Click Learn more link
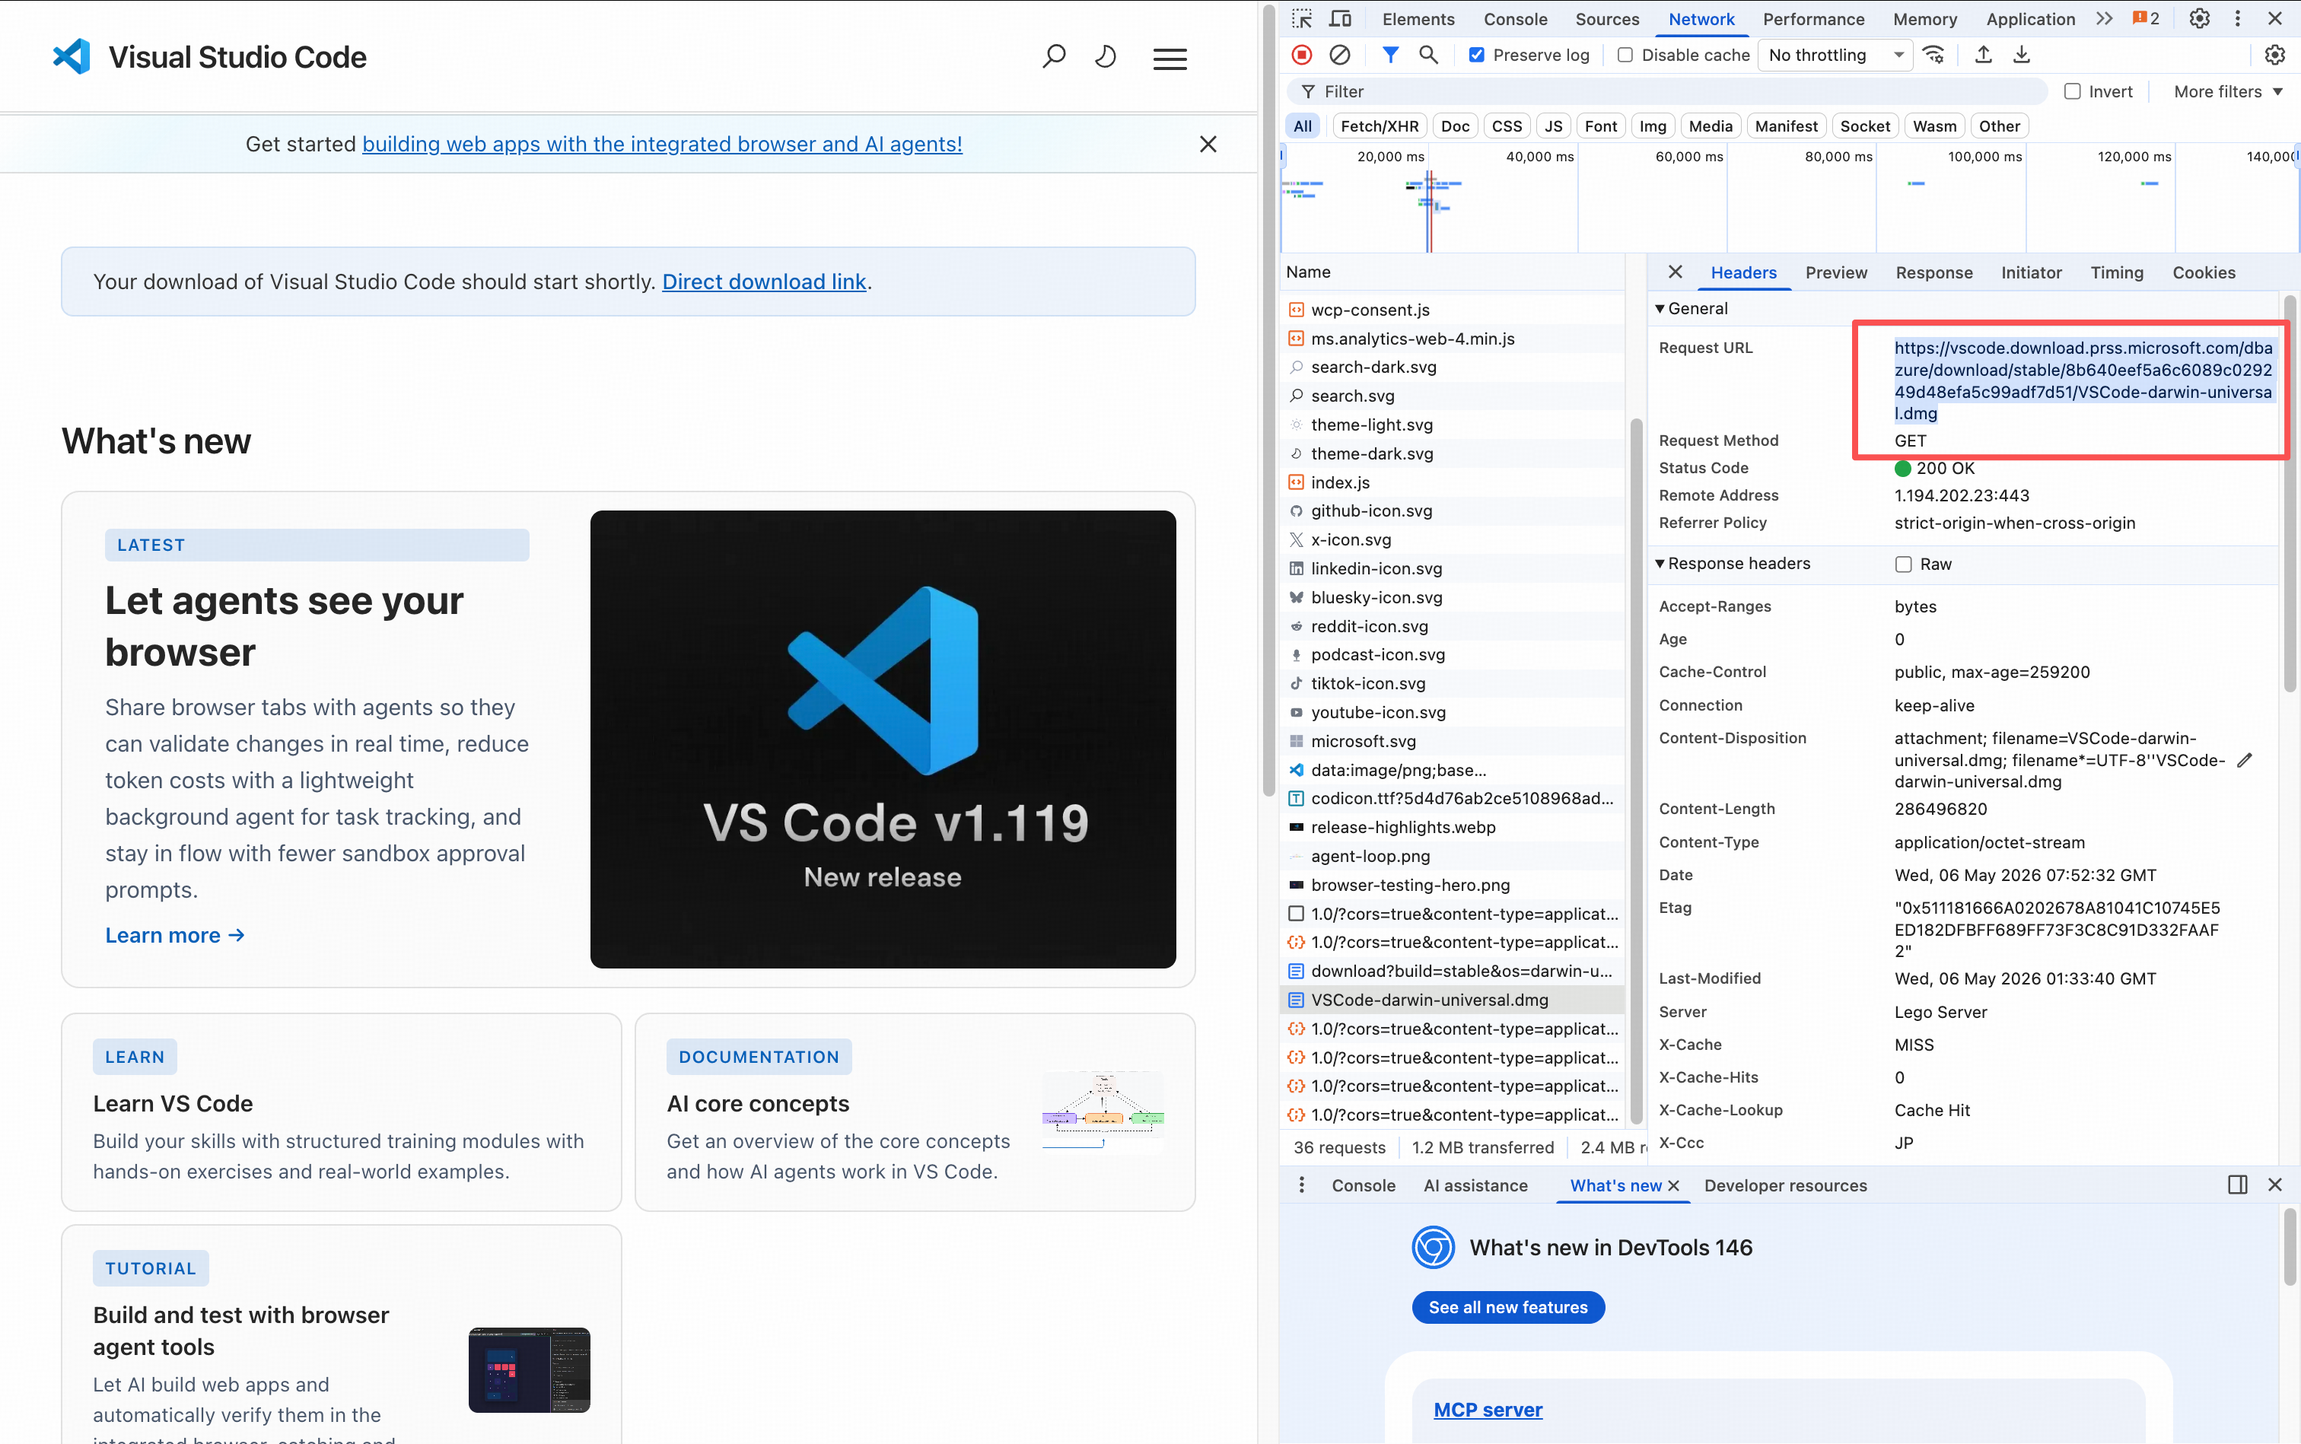The width and height of the screenshot is (2301, 1444). tap(175, 935)
